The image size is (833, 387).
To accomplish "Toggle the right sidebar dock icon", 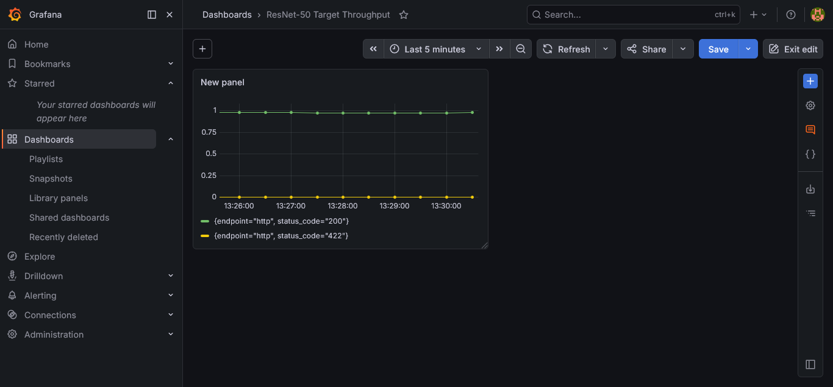I will (810, 364).
